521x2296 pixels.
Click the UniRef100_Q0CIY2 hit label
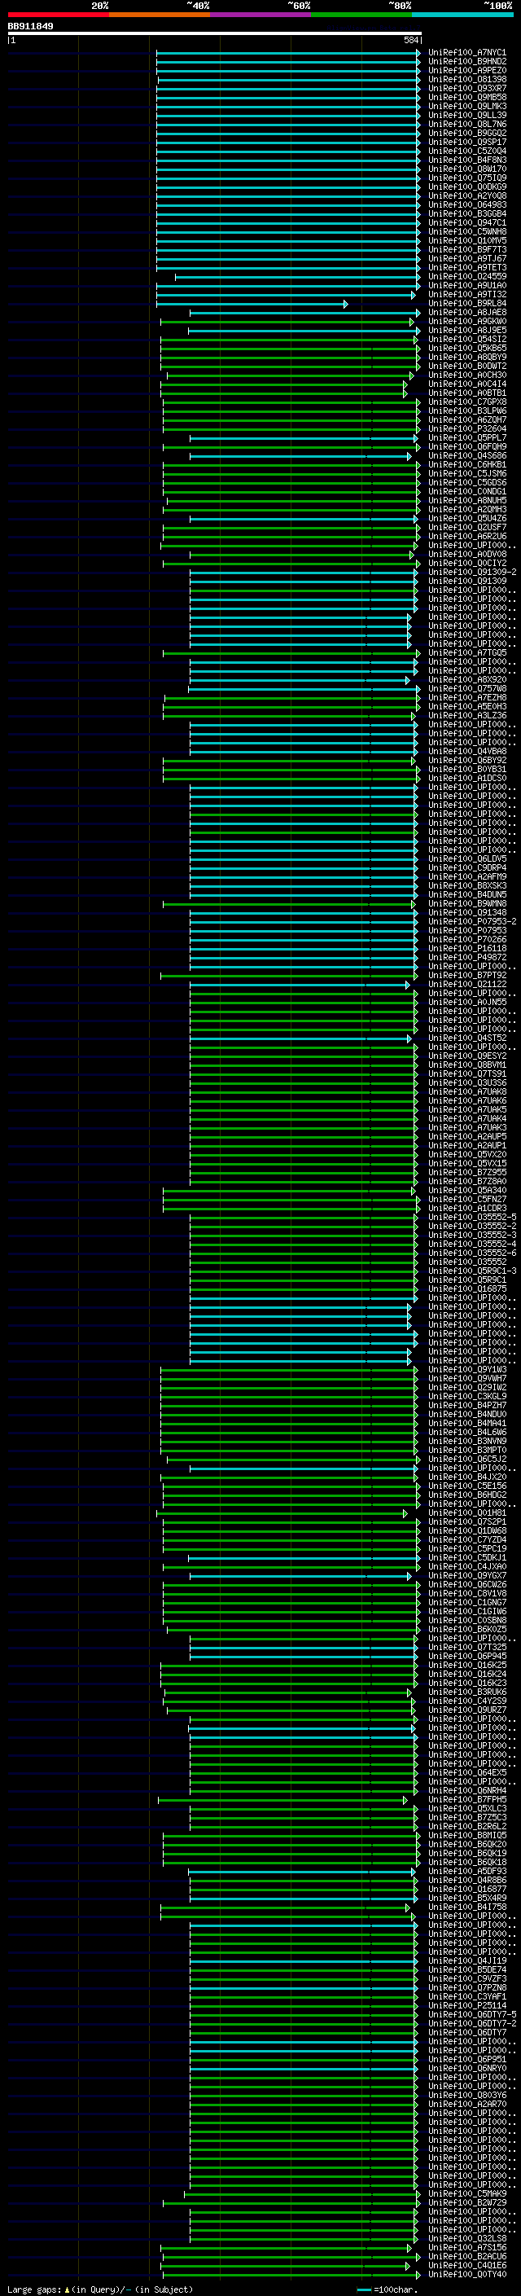point(466,563)
